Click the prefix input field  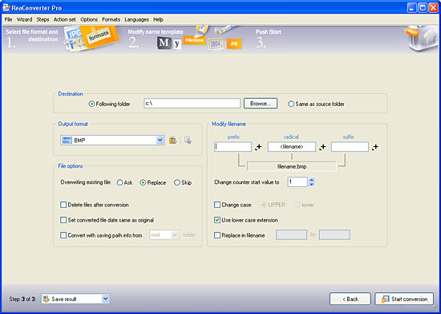pos(233,147)
